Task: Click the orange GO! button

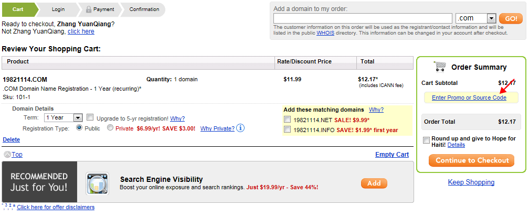Action: [511, 18]
